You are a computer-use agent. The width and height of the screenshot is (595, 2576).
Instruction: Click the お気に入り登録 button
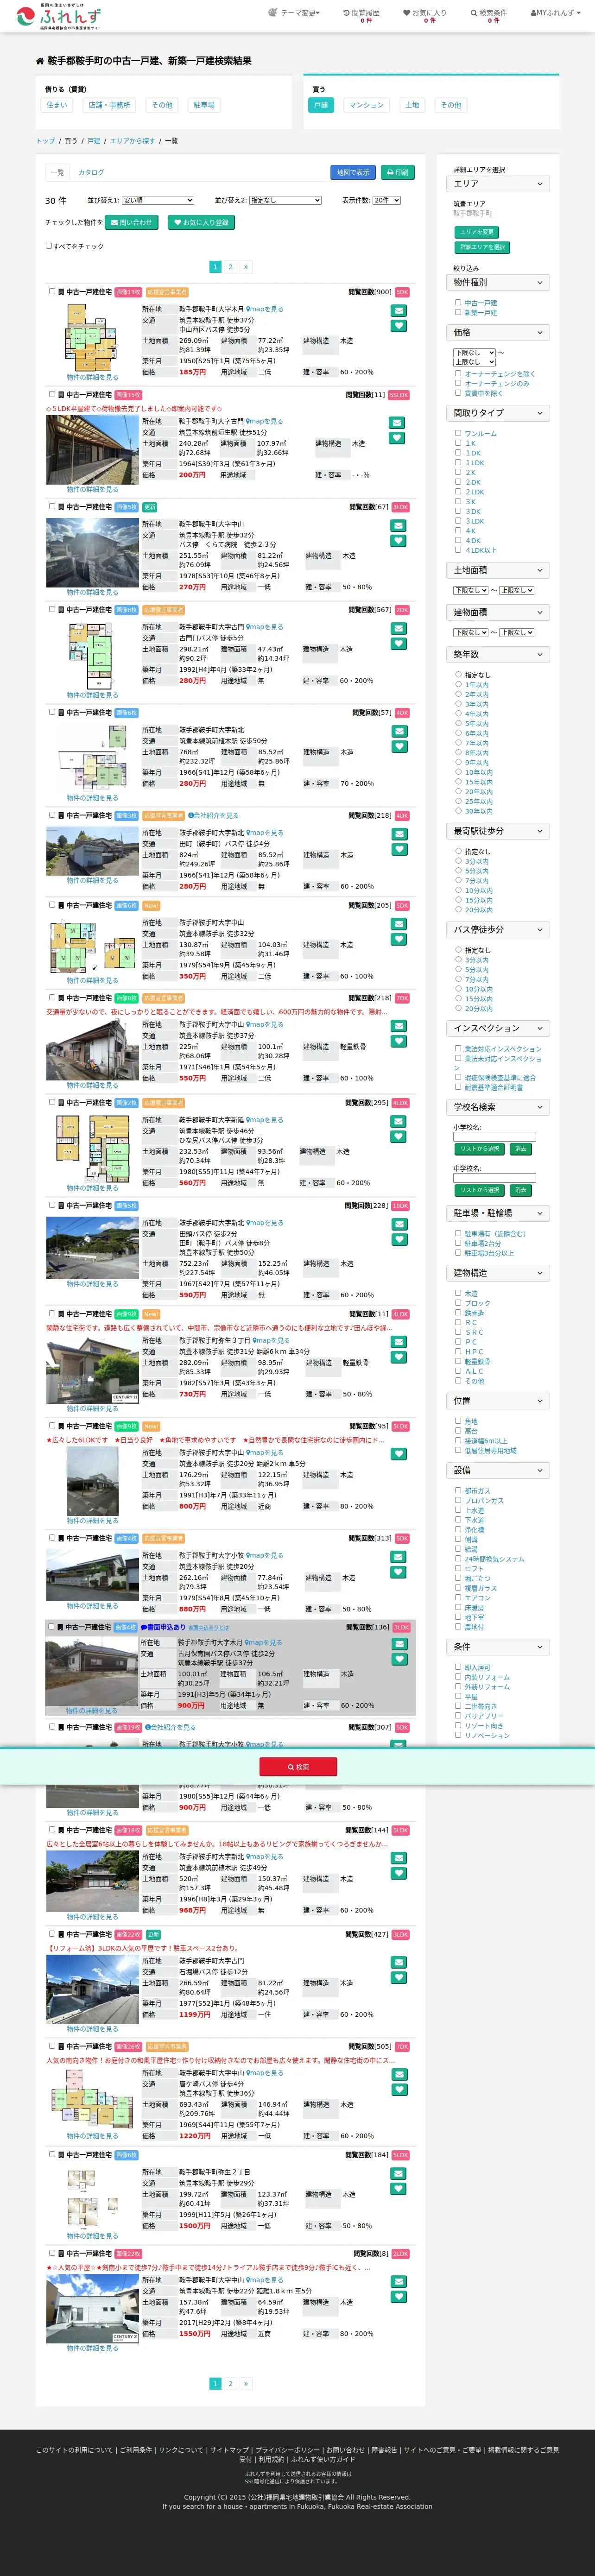[x=201, y=223]
